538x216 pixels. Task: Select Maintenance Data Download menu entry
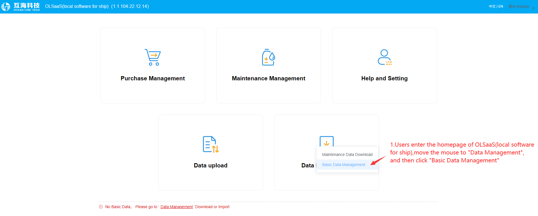tap(347, 154)
